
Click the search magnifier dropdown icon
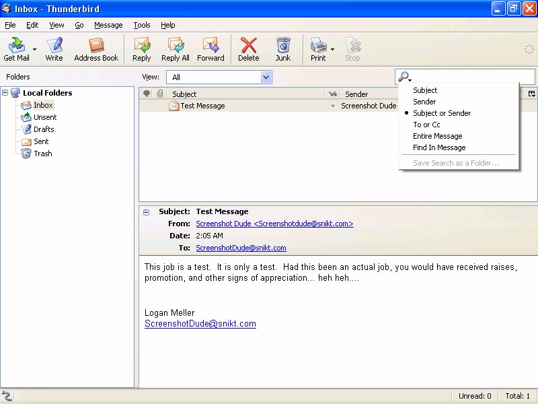click(x=405, y=77)
